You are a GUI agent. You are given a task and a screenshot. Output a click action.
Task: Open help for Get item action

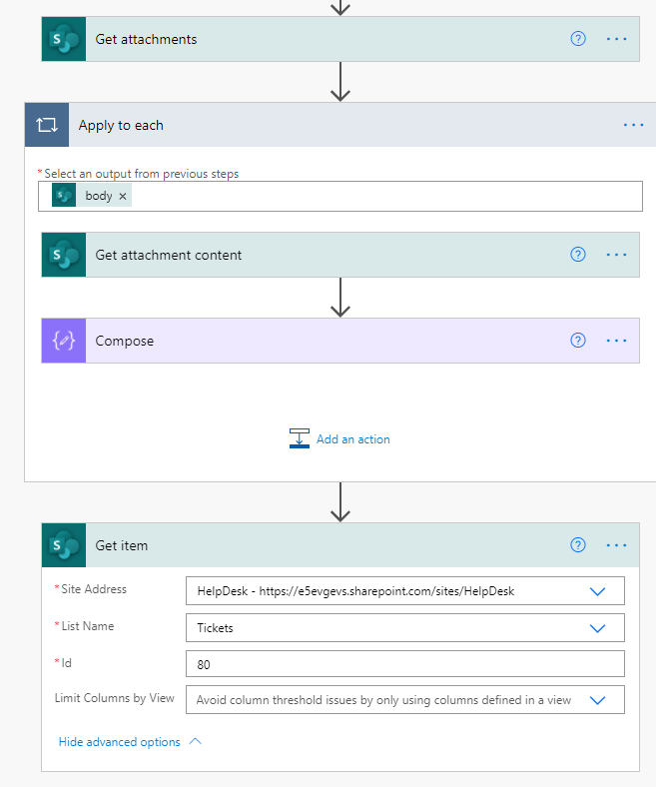(x=577, y=545)
